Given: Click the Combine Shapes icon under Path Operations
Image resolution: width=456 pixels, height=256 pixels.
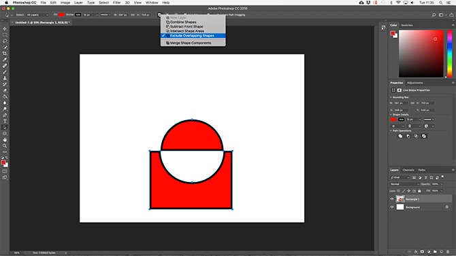Looking at the screenshot, I should [x=400, y=136].
